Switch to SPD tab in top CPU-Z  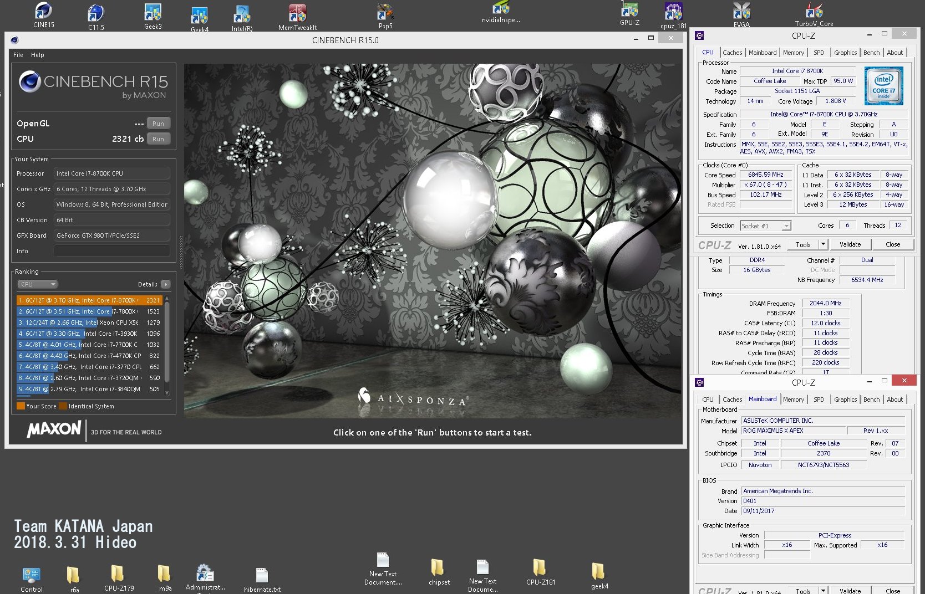point(819,53)
